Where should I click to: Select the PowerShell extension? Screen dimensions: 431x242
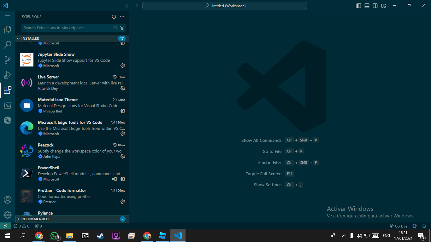point(72,173)
